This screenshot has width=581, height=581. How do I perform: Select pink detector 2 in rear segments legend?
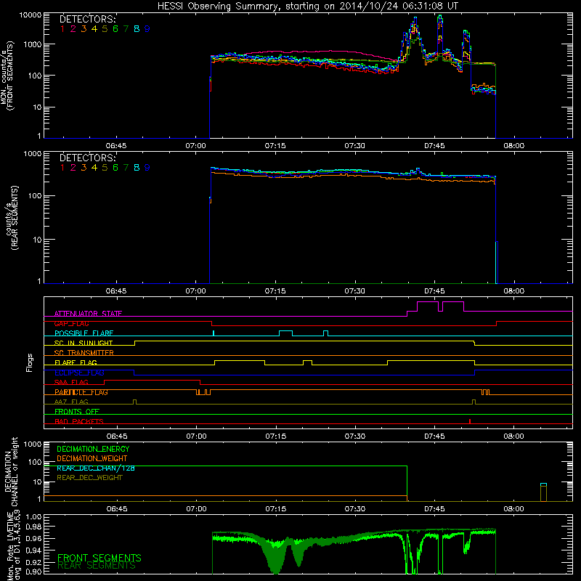coord(73,168)
